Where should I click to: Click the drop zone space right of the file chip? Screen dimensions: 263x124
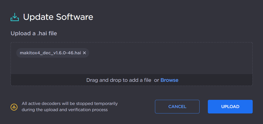(168, 53)
